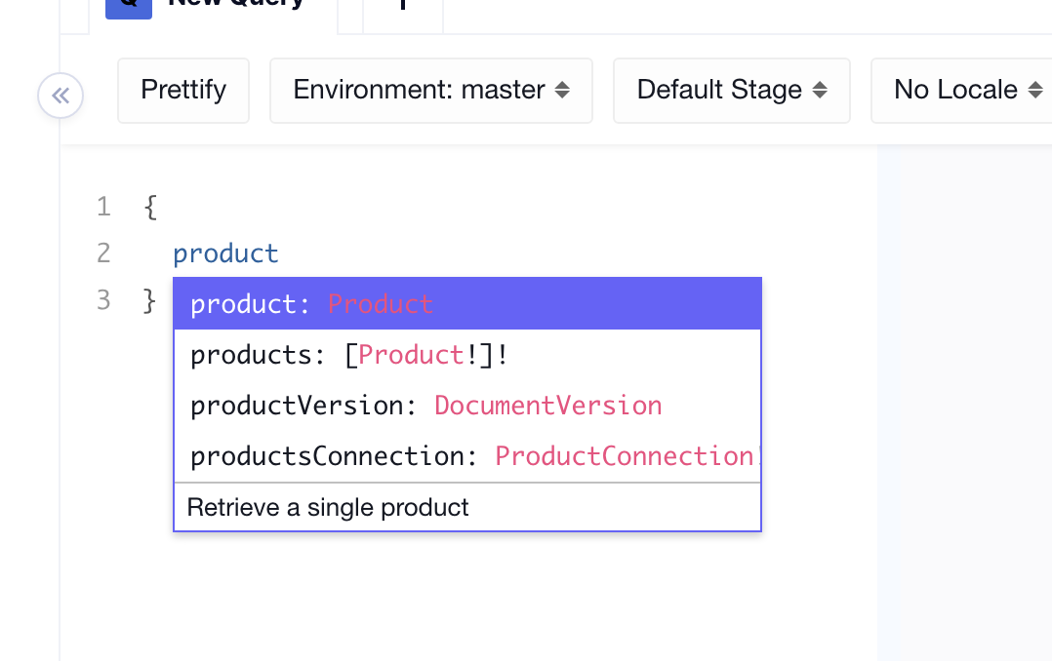The image size is (1052, 661).
Task: Open the Environment: master dropdown label
Action: coord(419,90)
